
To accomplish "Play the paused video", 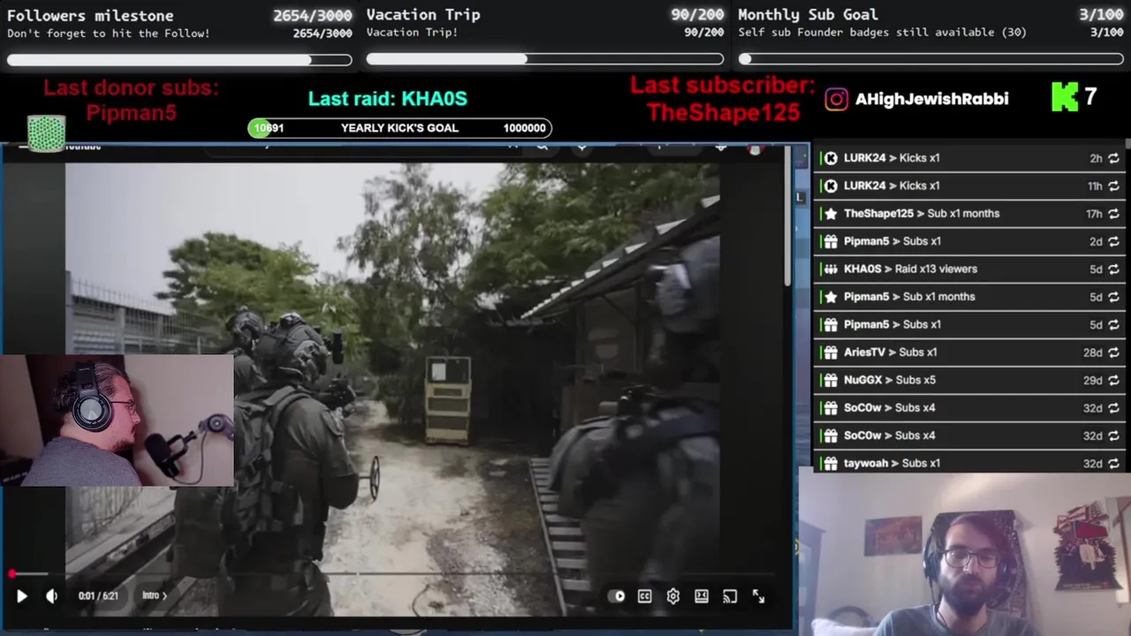I will click(22, 596).
